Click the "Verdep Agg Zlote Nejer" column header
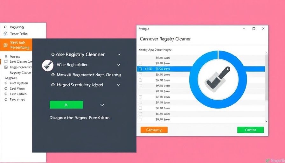285x163 pixels. tap(155, 50)
